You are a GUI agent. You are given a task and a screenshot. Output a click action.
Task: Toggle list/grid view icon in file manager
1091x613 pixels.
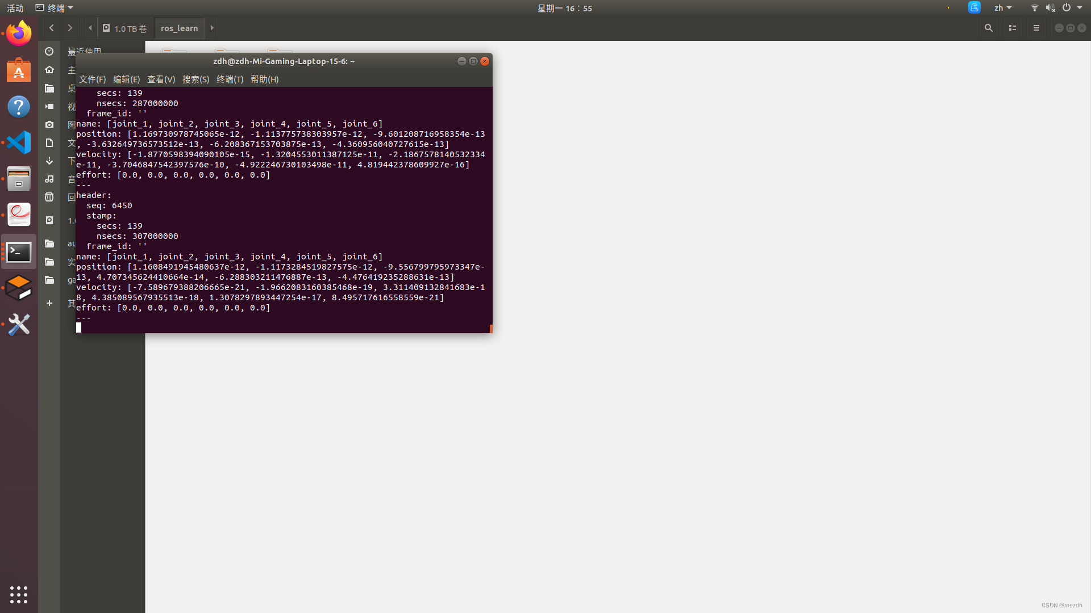click(1013, 28)
